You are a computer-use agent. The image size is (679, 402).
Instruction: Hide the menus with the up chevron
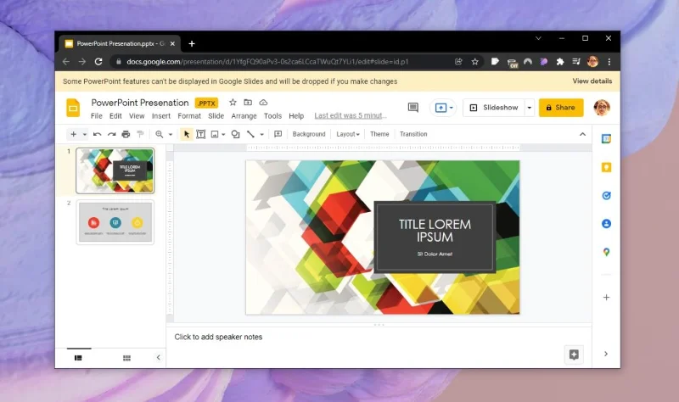pyautogui.click(x=582, y=134)
